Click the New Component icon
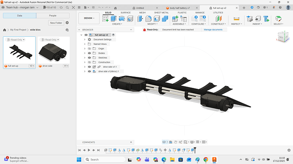Viewport: 293px width, 164px height. (175, 19)
